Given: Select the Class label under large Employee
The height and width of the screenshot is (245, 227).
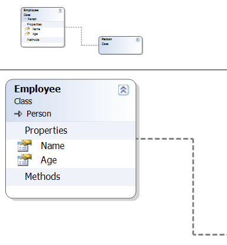Looking at the screenshot, I should [x=23, y=101].
